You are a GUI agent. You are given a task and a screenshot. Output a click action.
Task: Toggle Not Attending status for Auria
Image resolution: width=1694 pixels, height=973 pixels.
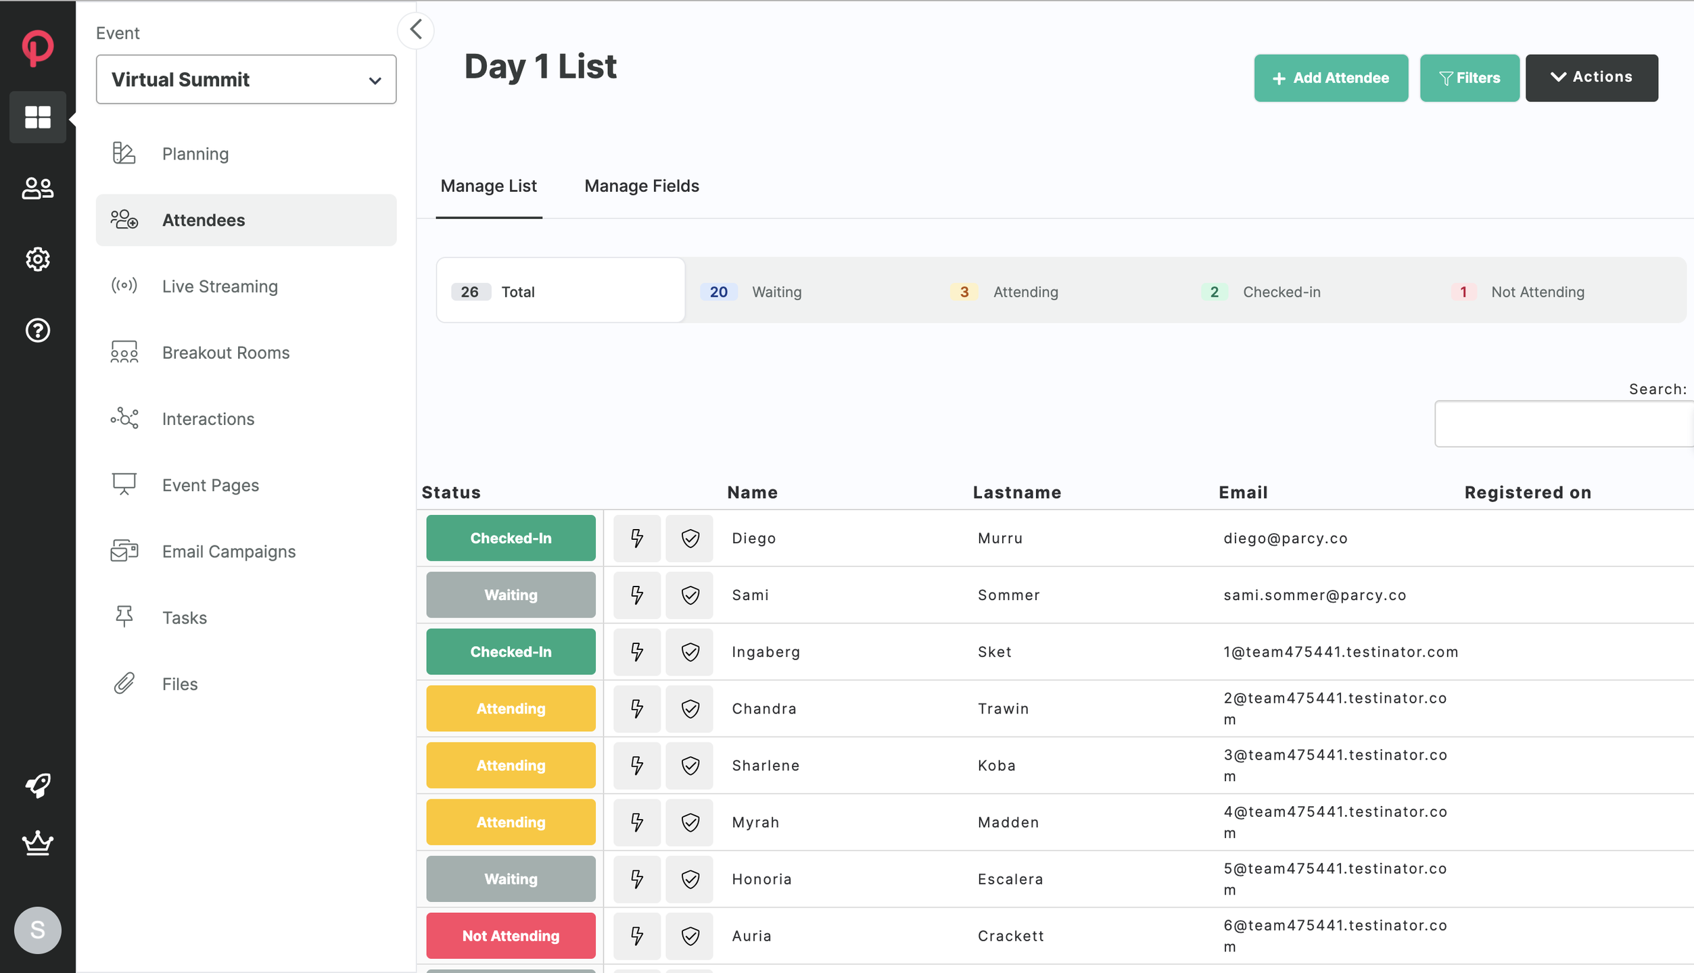pyautogui.click(x=511, y=936)
